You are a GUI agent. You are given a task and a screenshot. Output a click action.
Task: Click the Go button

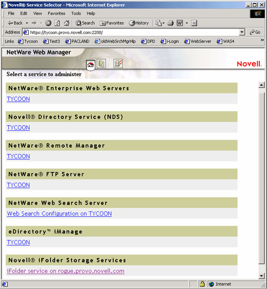[x=255, y=32]
